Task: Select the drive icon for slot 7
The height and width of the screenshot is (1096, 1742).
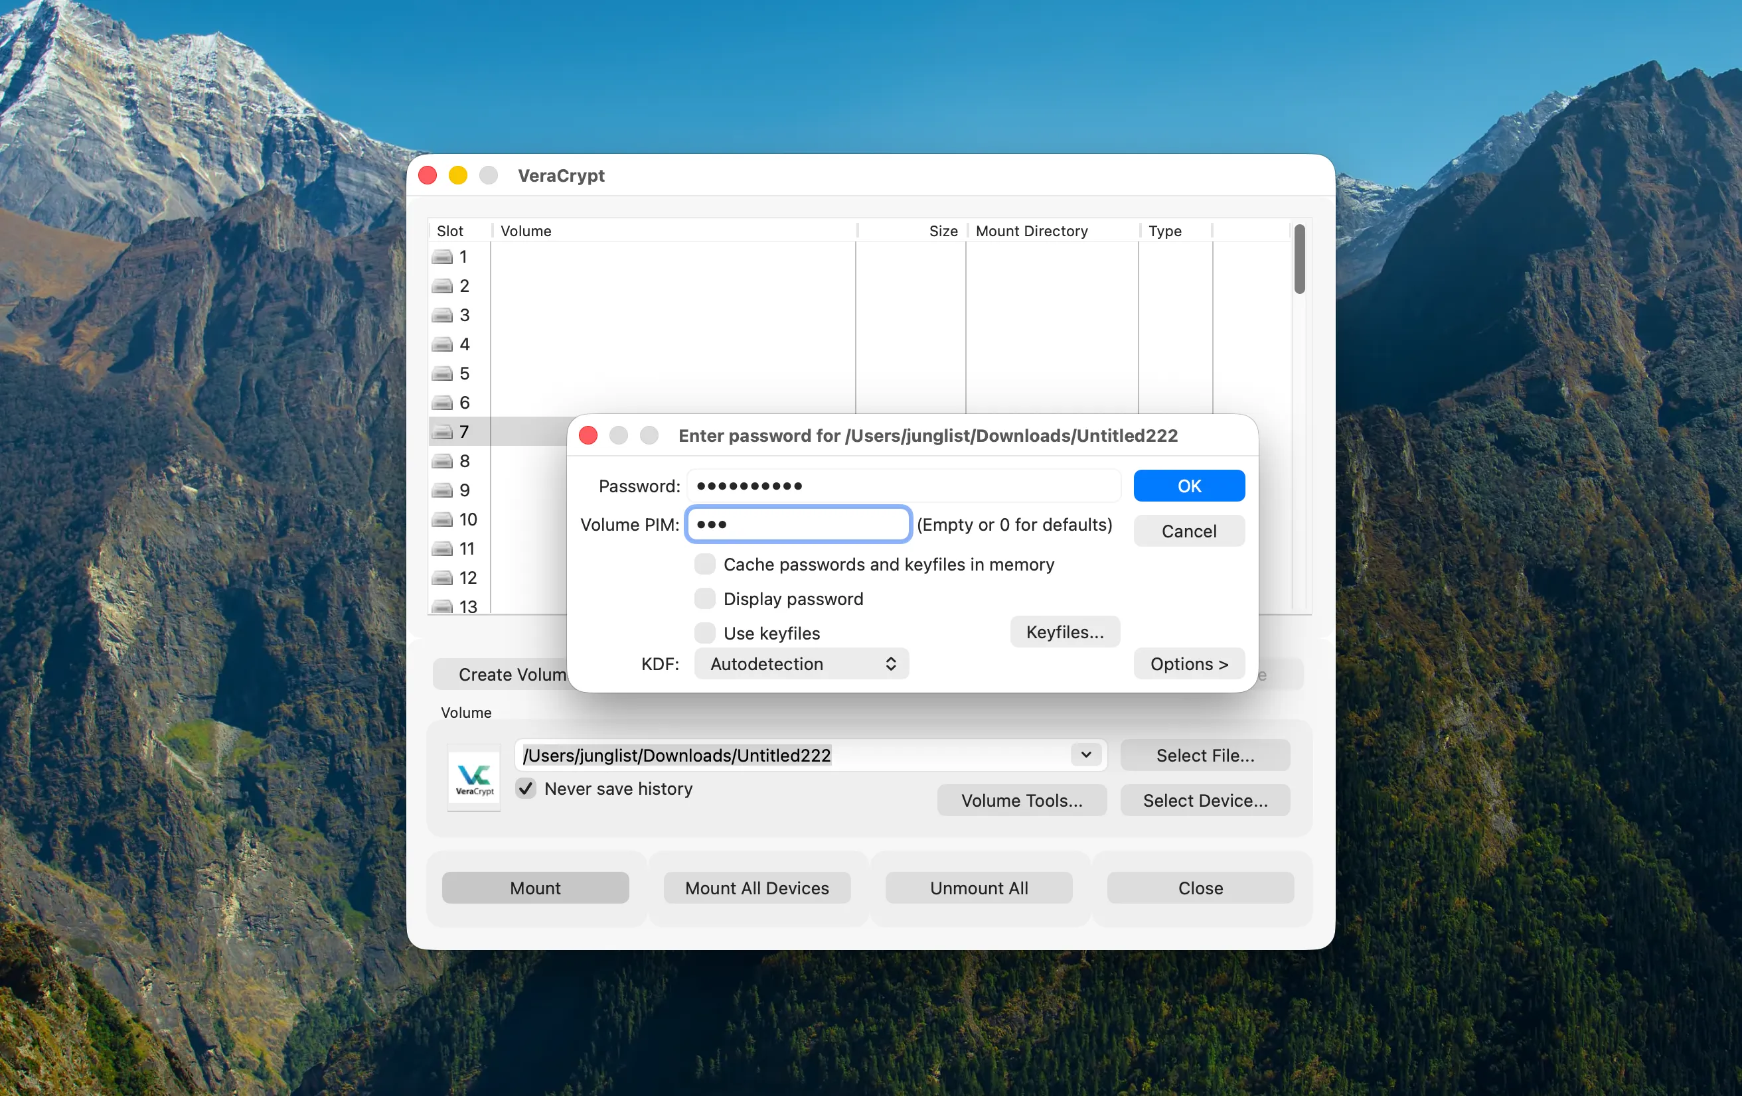Action: pos(442,433)
